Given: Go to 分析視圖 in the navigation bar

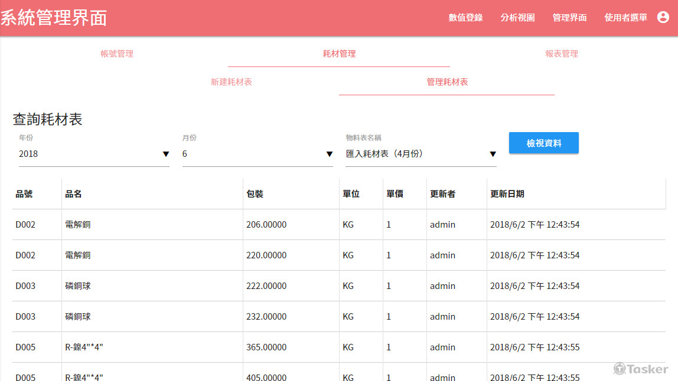Looking at the screenshot, I should (517, 18).
